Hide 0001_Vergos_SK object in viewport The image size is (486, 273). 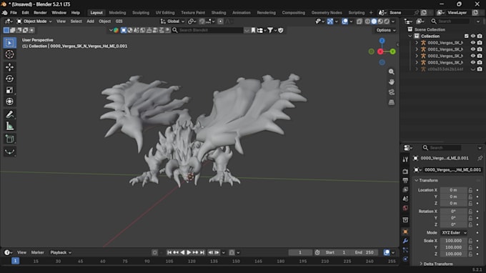pyautogui.click(x=473, y=49)
